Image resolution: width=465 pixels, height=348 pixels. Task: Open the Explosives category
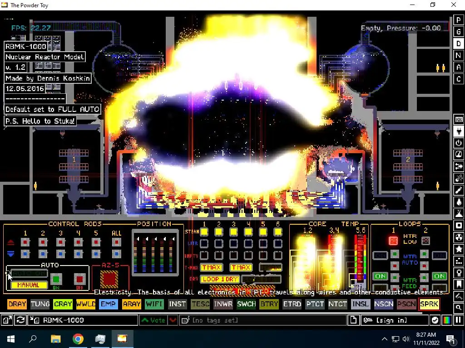pyautogui.click(x=459, y=179)
